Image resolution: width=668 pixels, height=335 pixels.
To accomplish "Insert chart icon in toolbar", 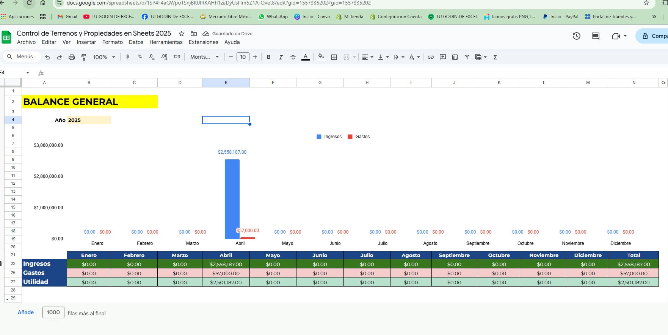I will click(455, 57).
